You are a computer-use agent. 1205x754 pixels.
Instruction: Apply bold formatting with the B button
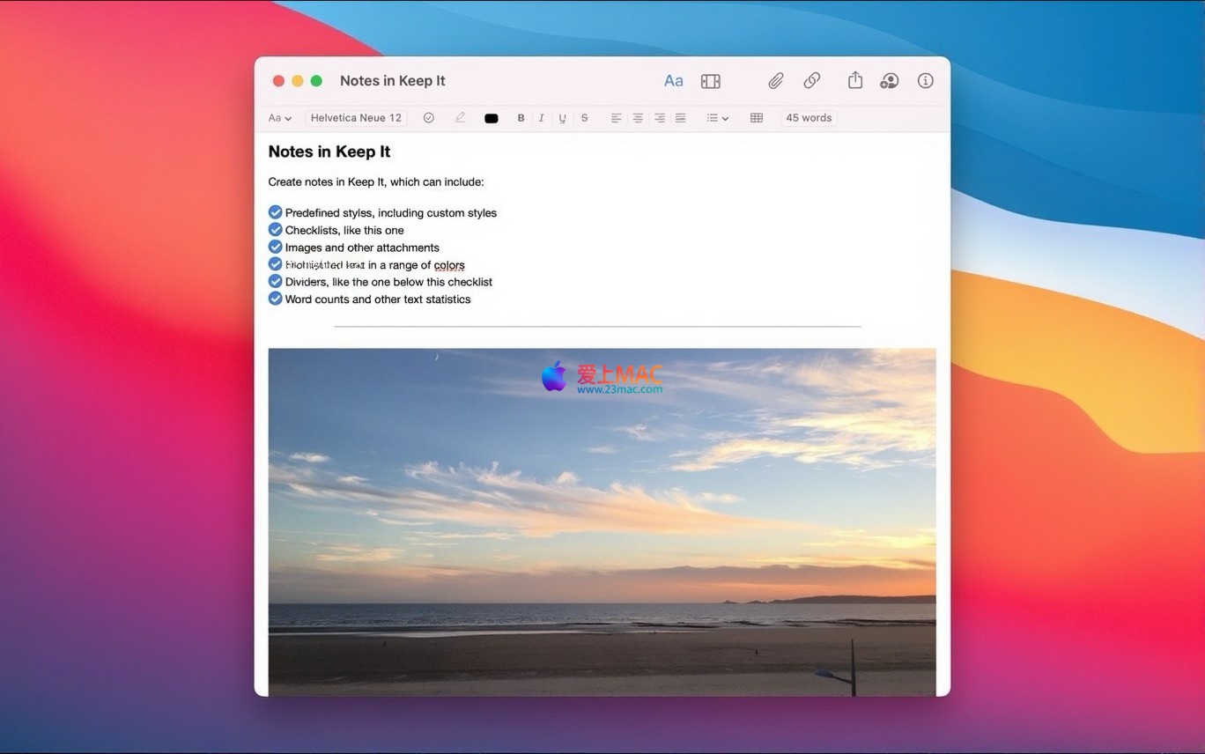[x=521, y=118]
